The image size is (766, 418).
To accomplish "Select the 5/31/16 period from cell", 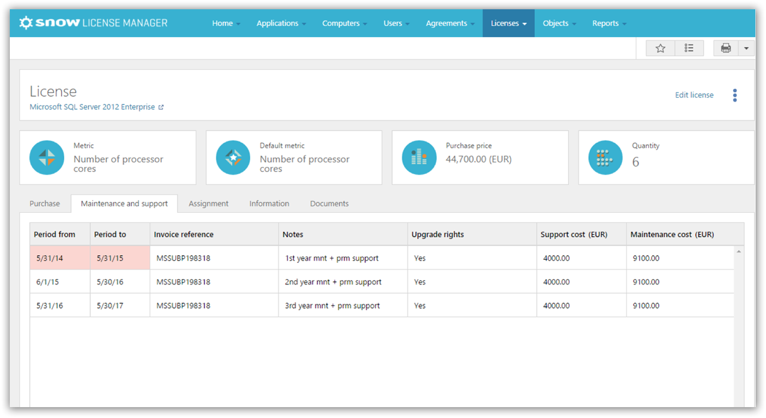I will point(60,306).
